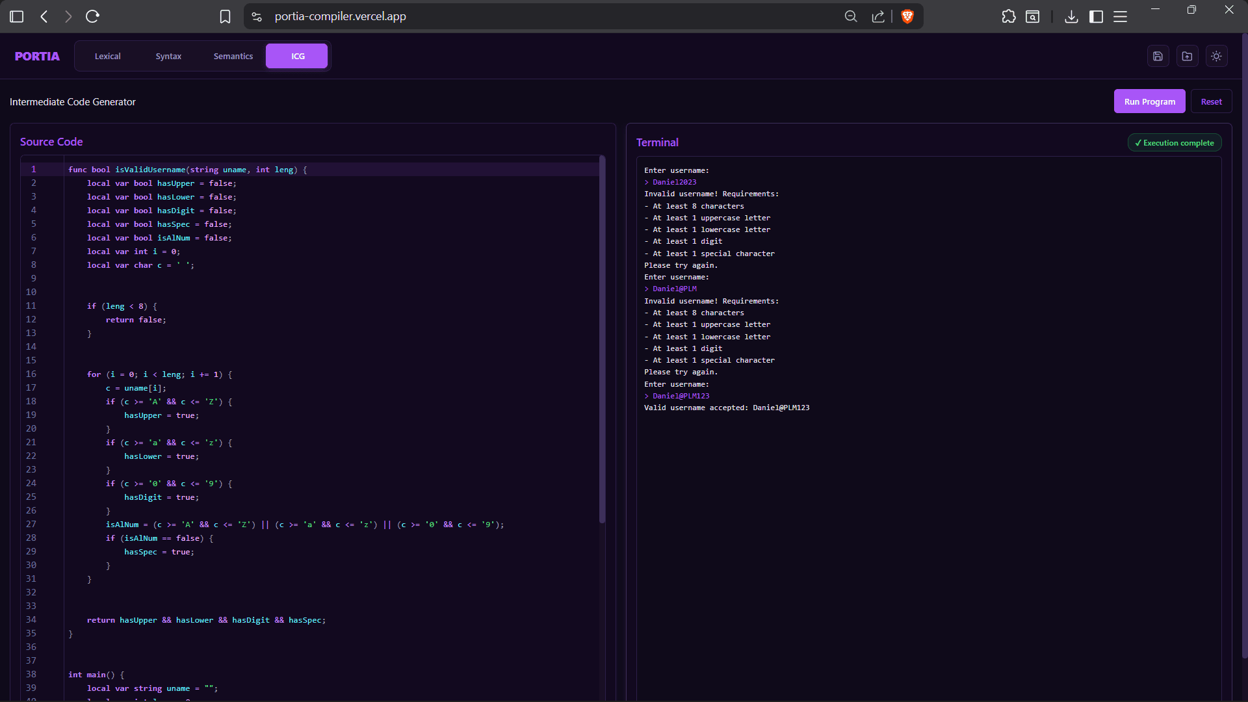Click the Execution complete status badge
The width and height of the screenshot is (1248, 702).
click(x=1174, y=143)
